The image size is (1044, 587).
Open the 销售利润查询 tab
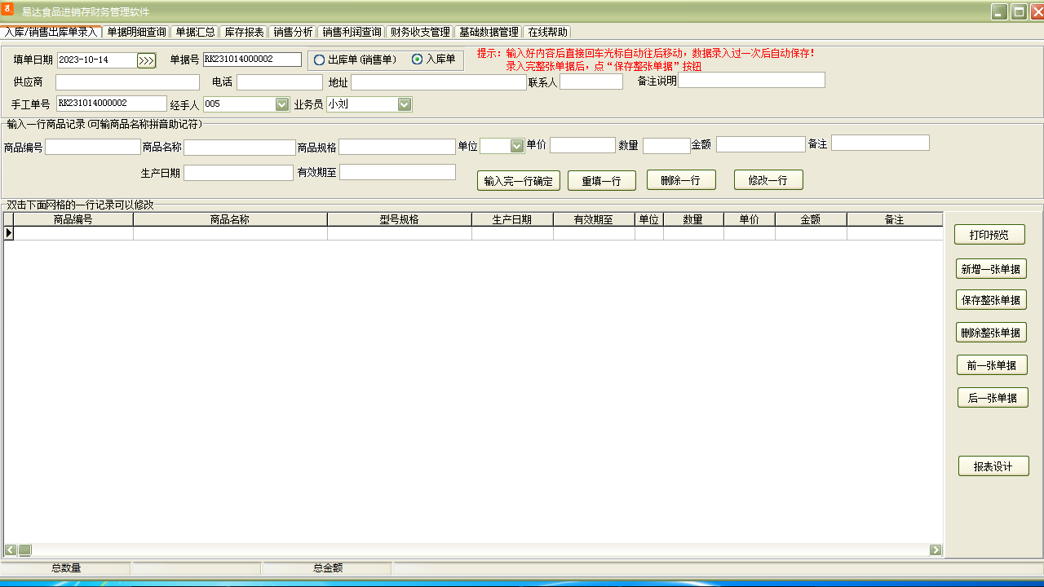(x=352, y=32)
